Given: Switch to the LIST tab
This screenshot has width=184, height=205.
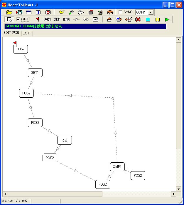Looking at the screenshot, I should point(26,33).
